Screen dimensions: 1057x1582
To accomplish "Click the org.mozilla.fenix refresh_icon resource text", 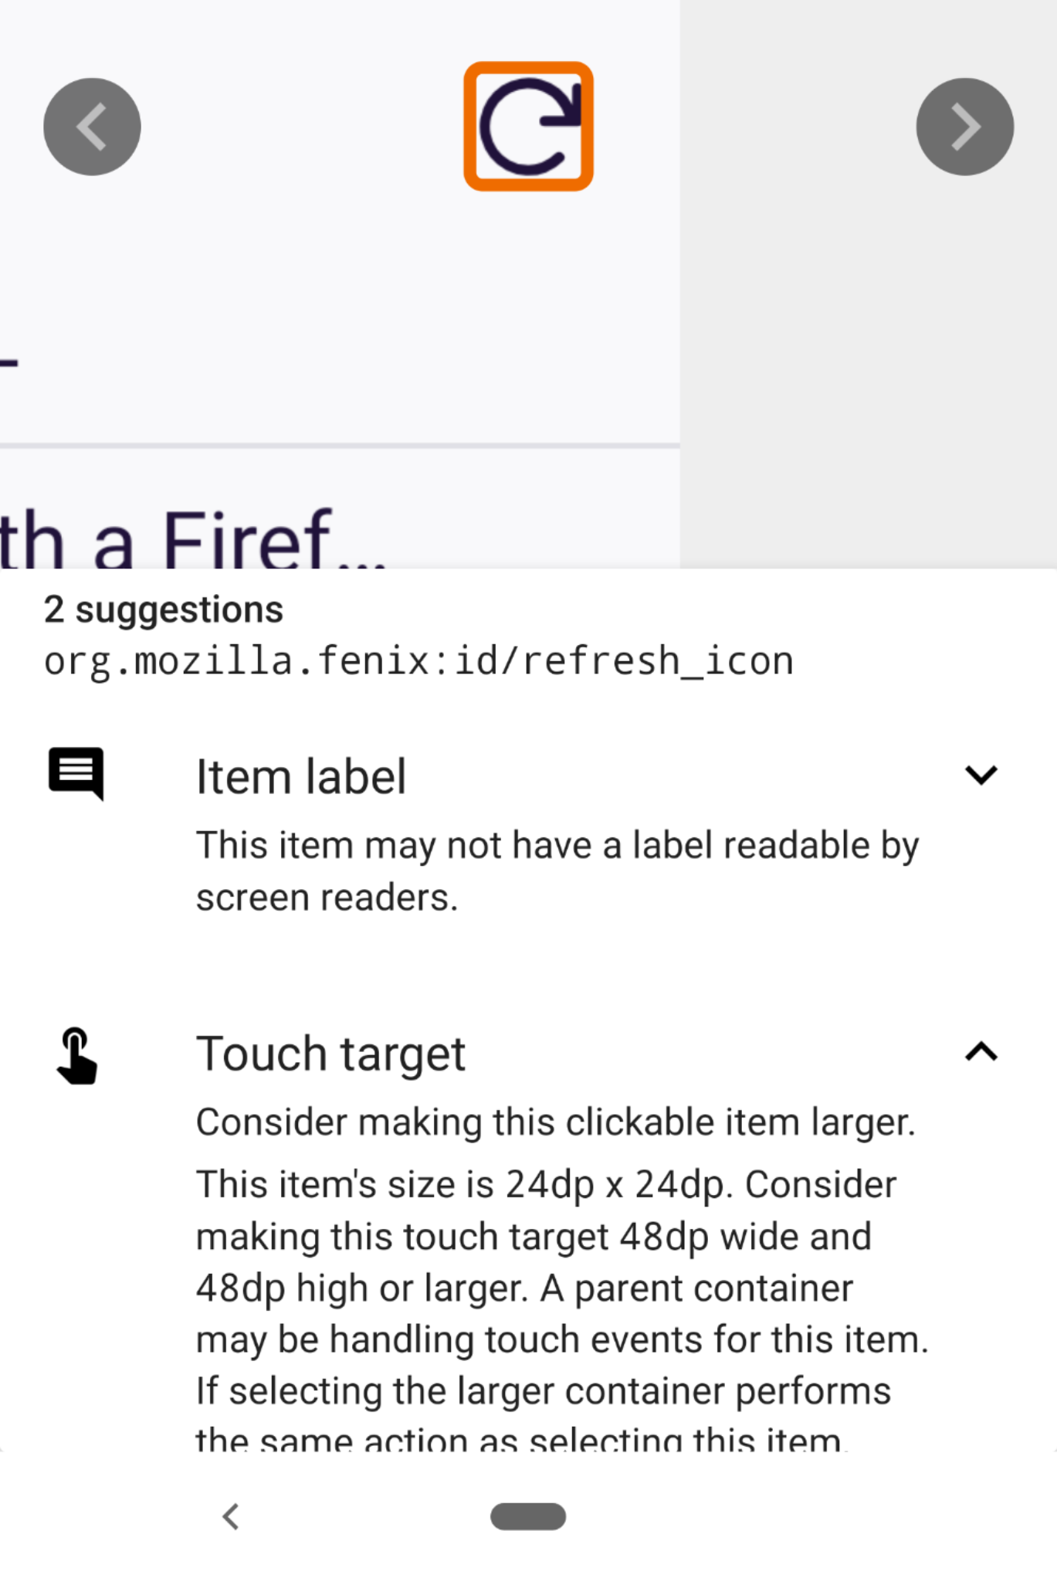I will [x=418, y=660].
